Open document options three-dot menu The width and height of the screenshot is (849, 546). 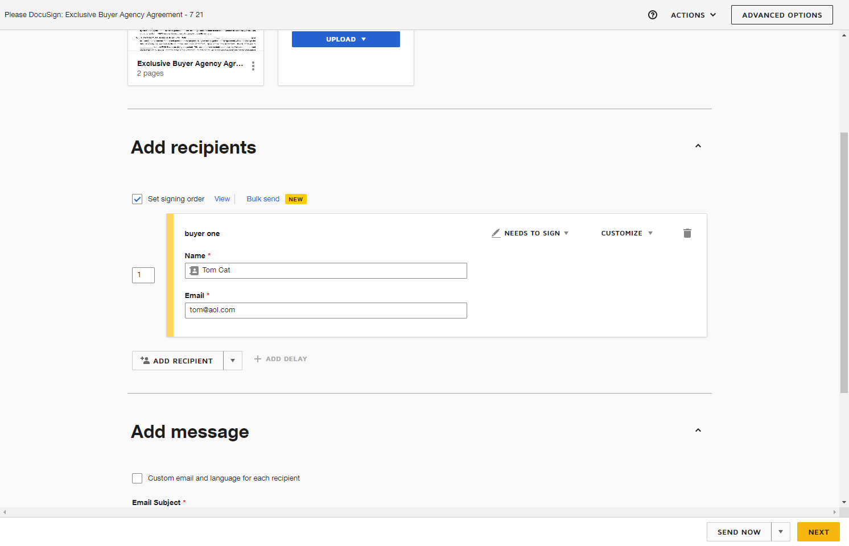click(253, 66)
